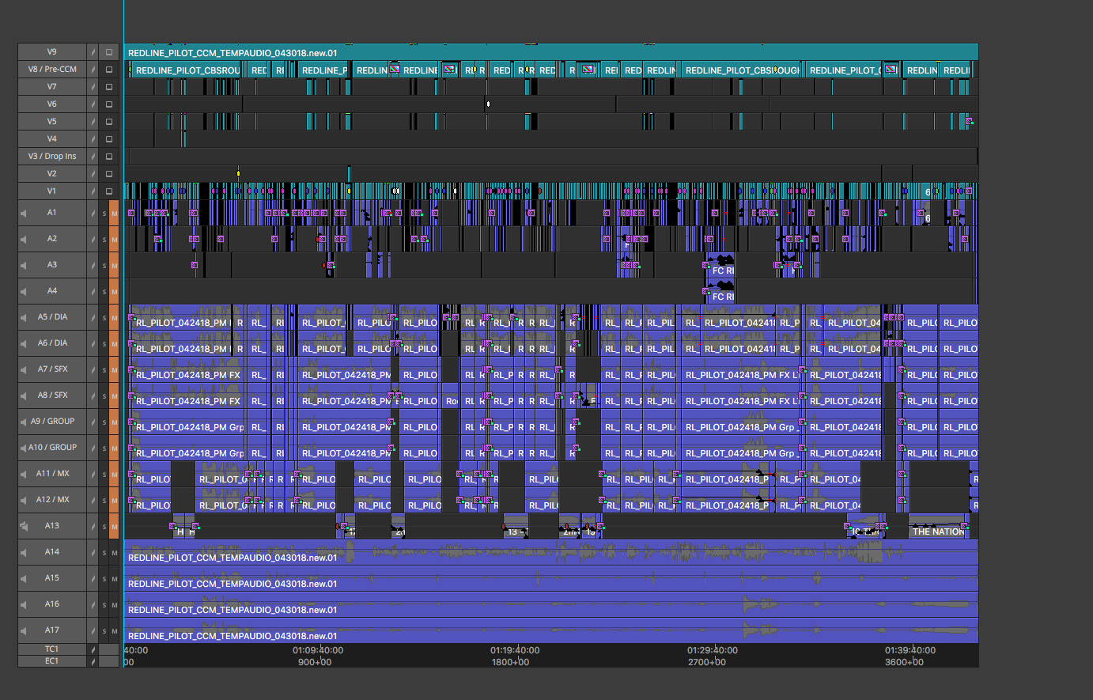Toggle sync lock slash on TC1

(93, 649)
